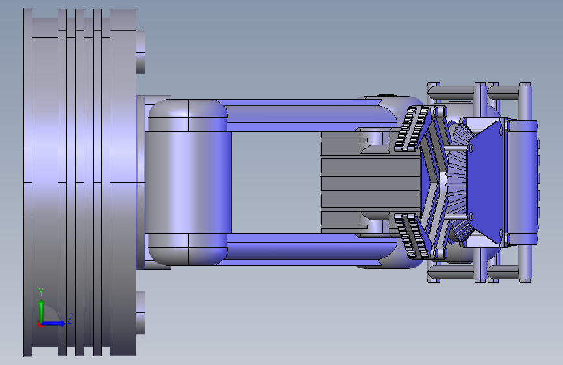Click the red origin dot of the triad
The image size is (563, 365).
pyautogui.click(x=40, y=324)
